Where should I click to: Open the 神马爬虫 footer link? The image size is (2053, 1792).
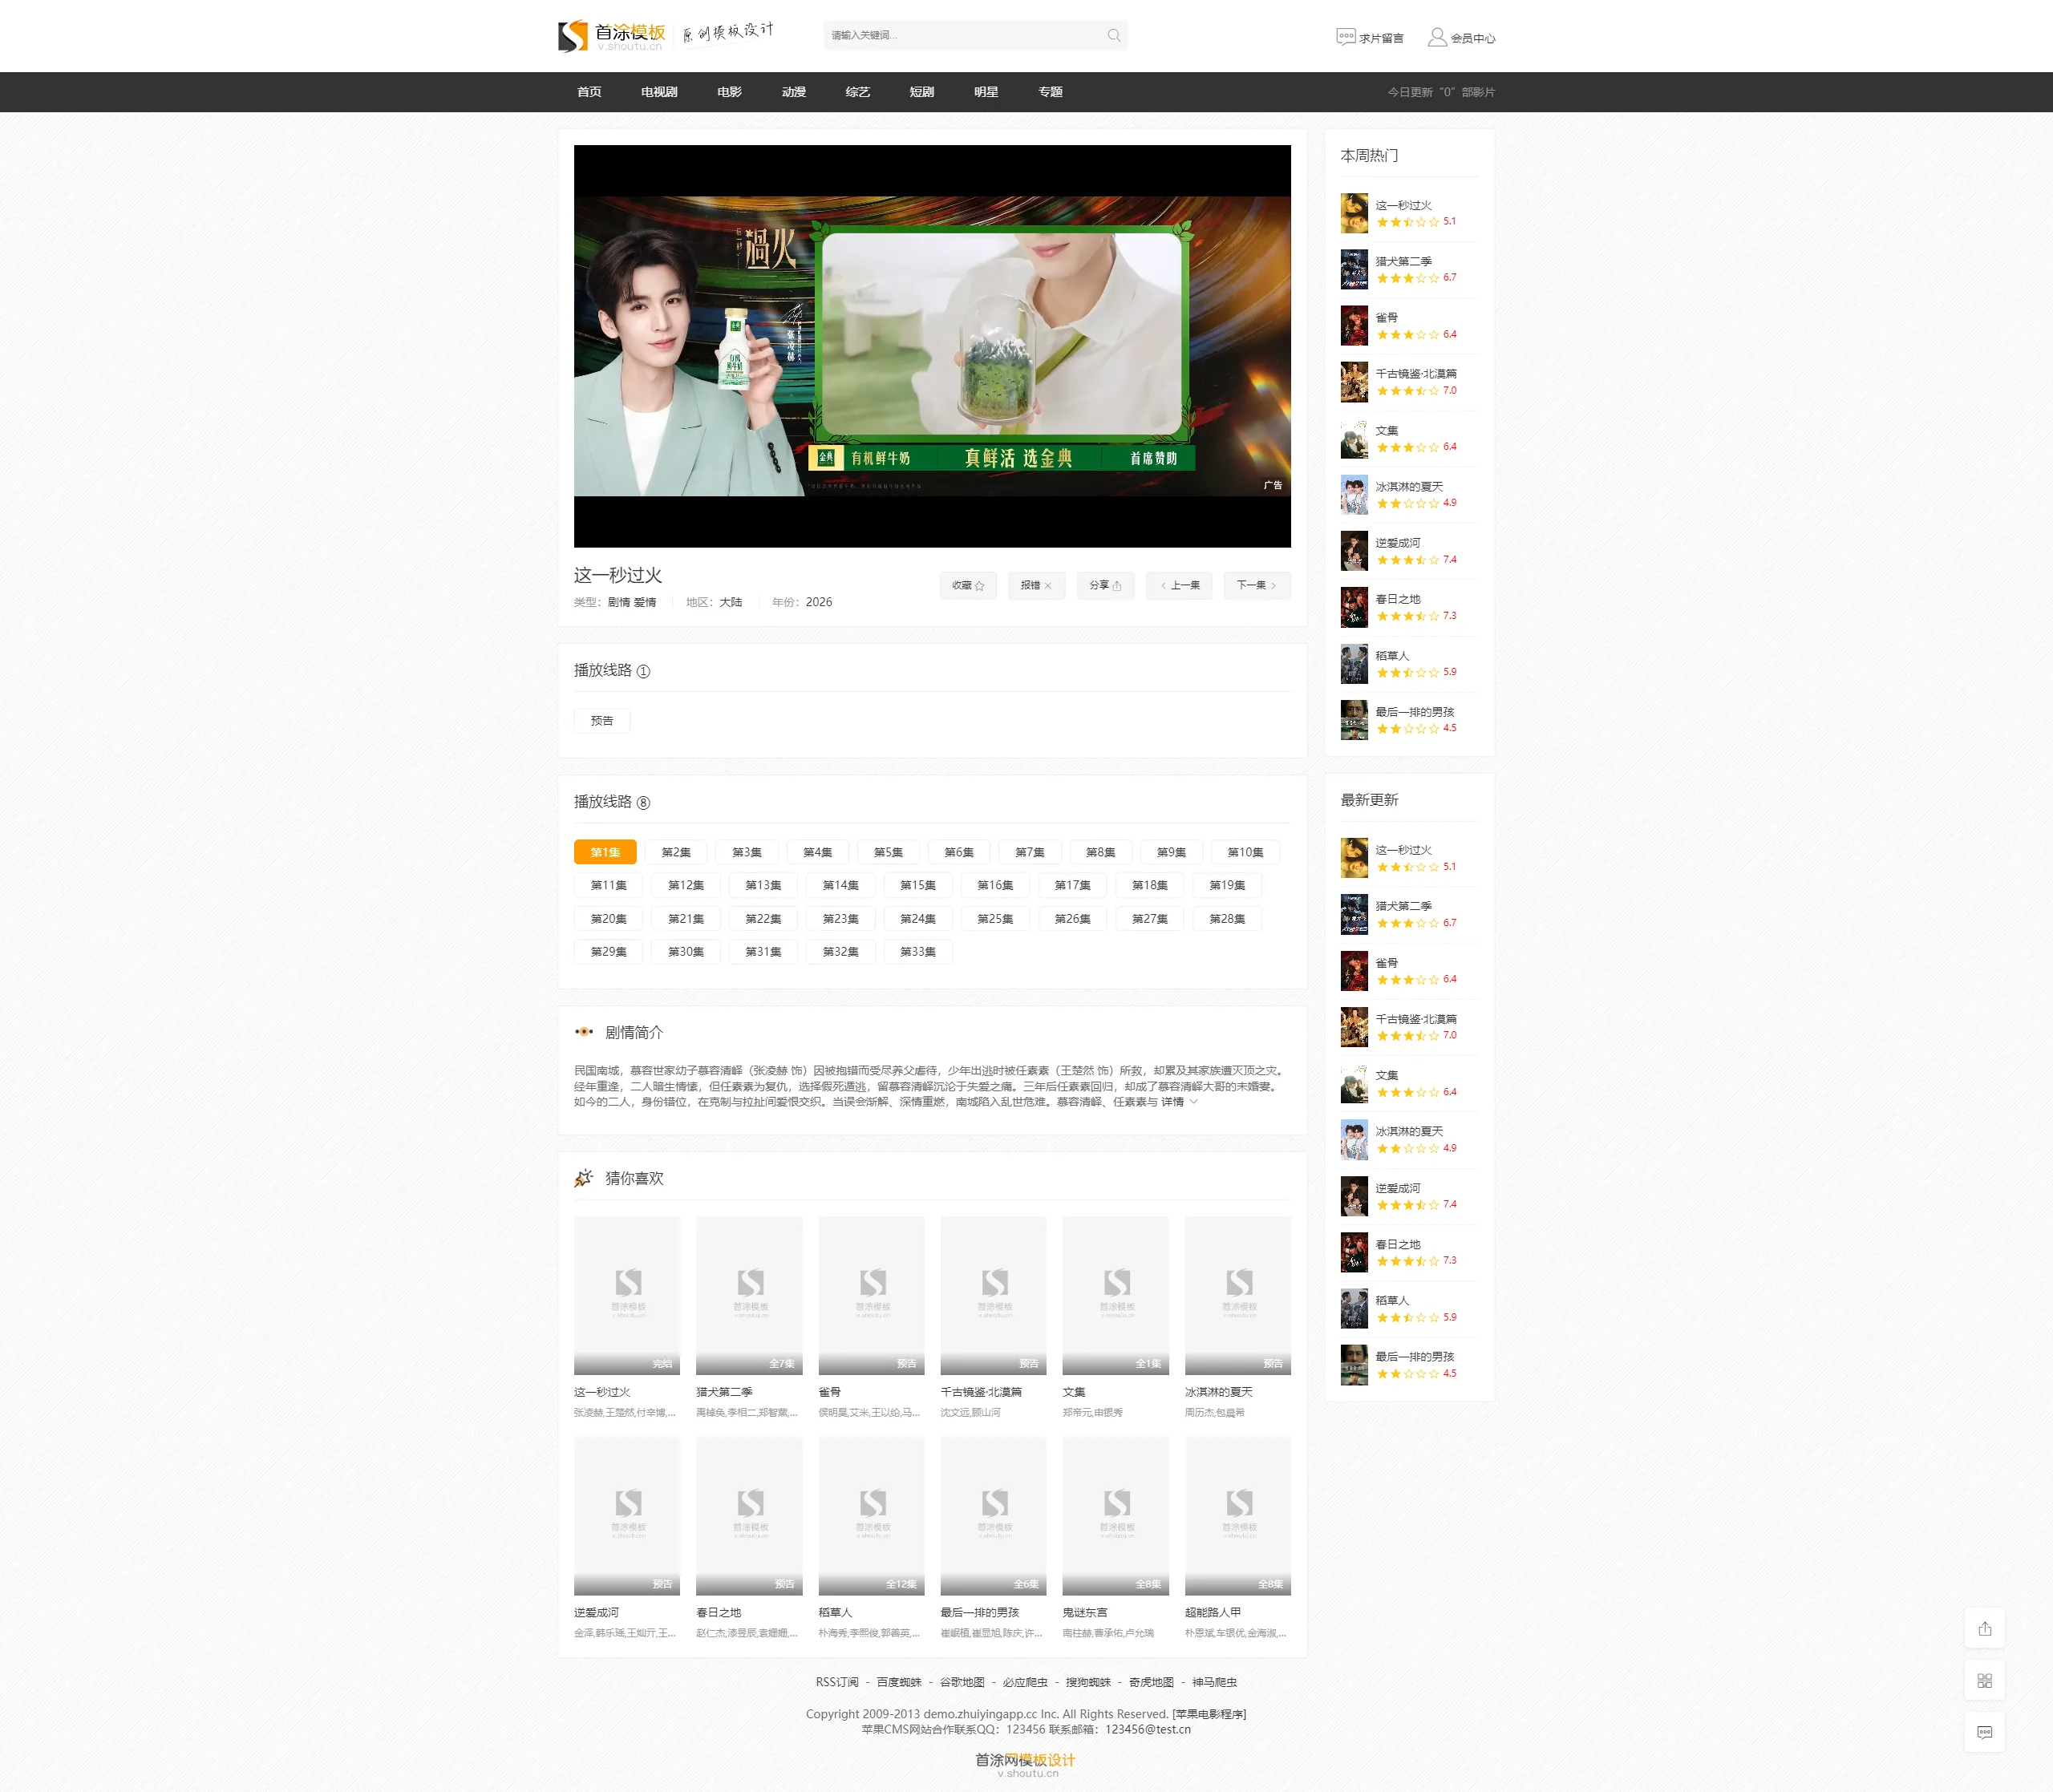1214,1683
